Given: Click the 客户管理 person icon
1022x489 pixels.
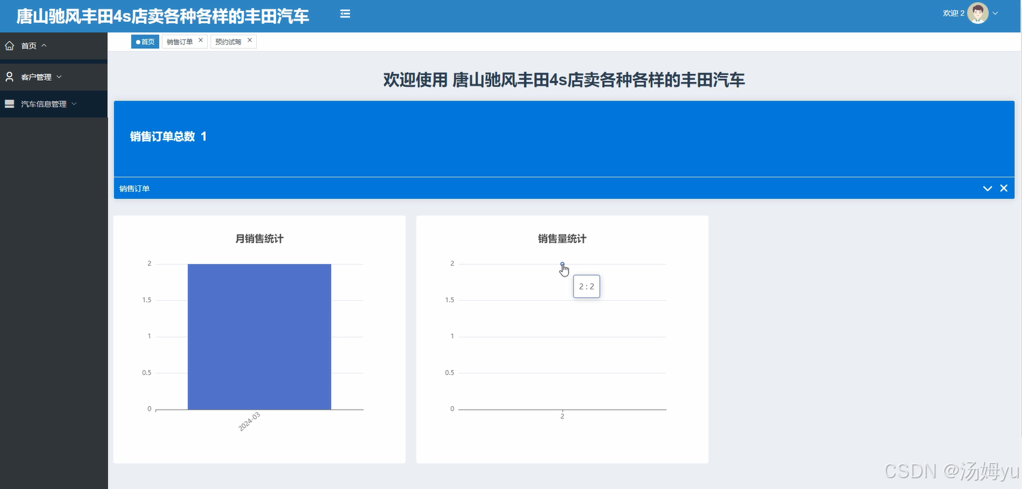Looking at the screenshot, I should point(10,77).
